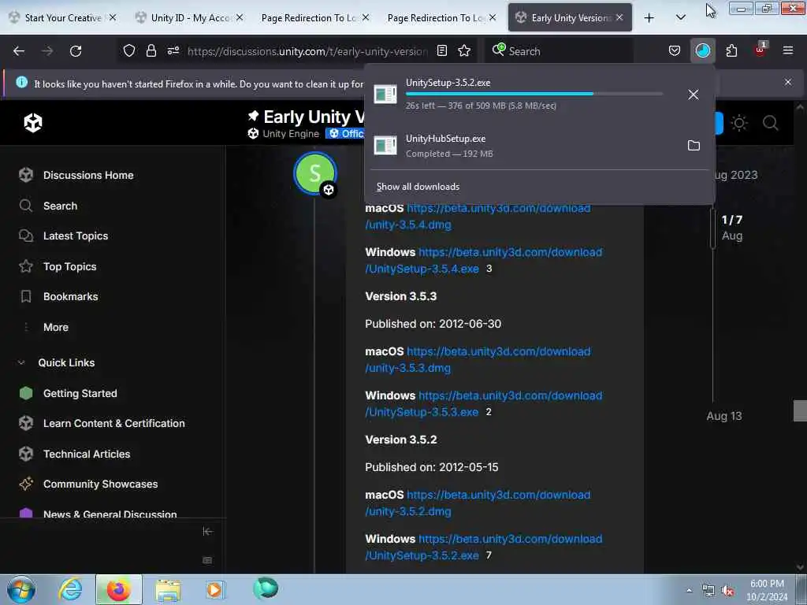Open the unity-3.5.3.dmg macOS link
This screenshot has width=807, height=605.
tap(478, 359)
